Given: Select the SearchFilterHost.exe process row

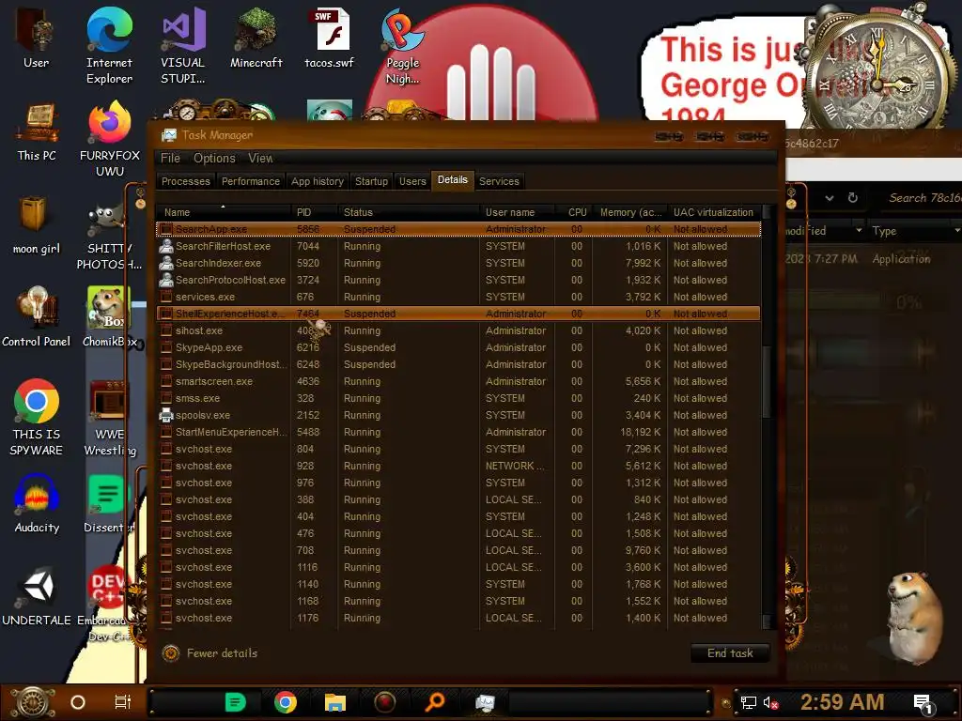Looking at the screenshot, I should point(458,247).
